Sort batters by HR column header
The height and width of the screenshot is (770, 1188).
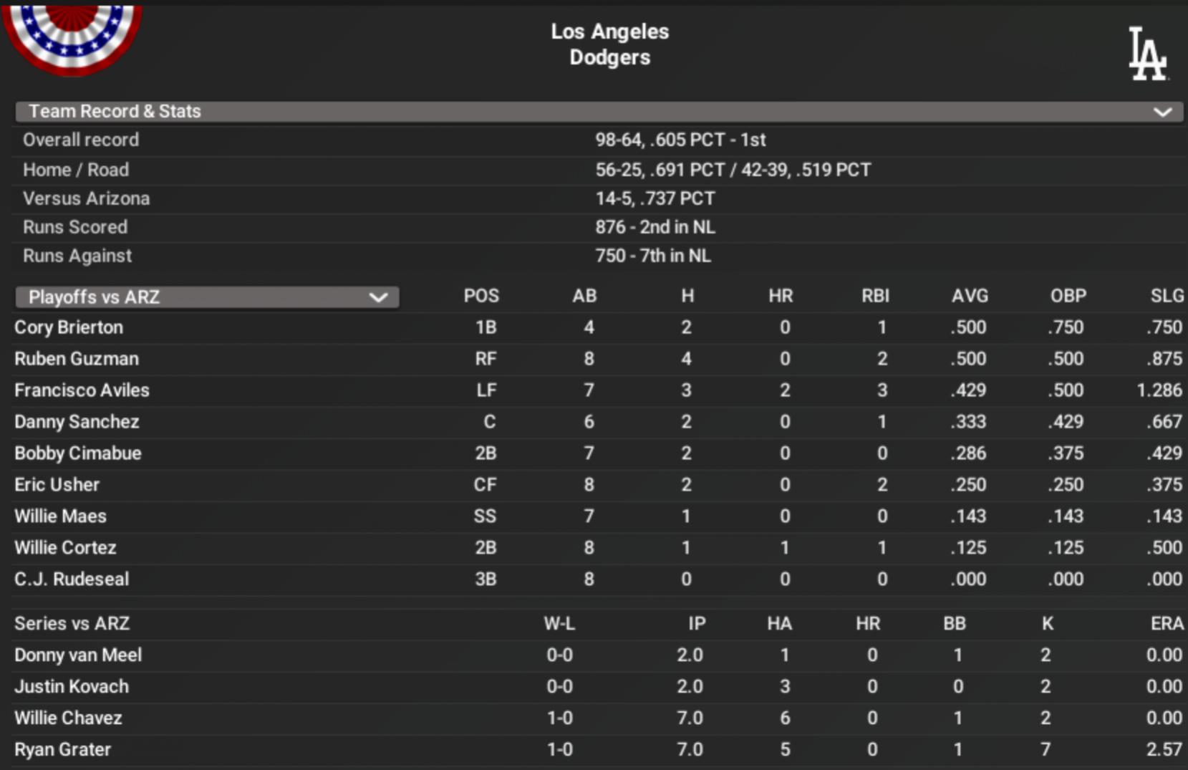coord(781,296)
